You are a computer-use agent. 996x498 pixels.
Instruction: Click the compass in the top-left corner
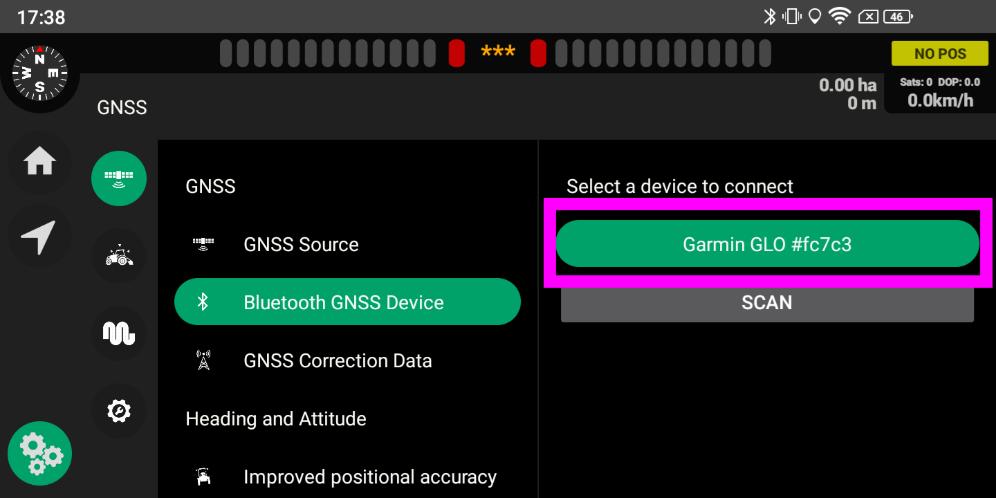39,72
